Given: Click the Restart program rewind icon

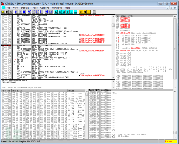Looking at the screenshot, I should click(7, 12).
